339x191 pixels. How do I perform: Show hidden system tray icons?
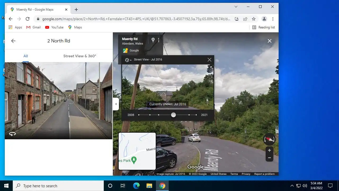pyautogui.click(x=292, y=186)
